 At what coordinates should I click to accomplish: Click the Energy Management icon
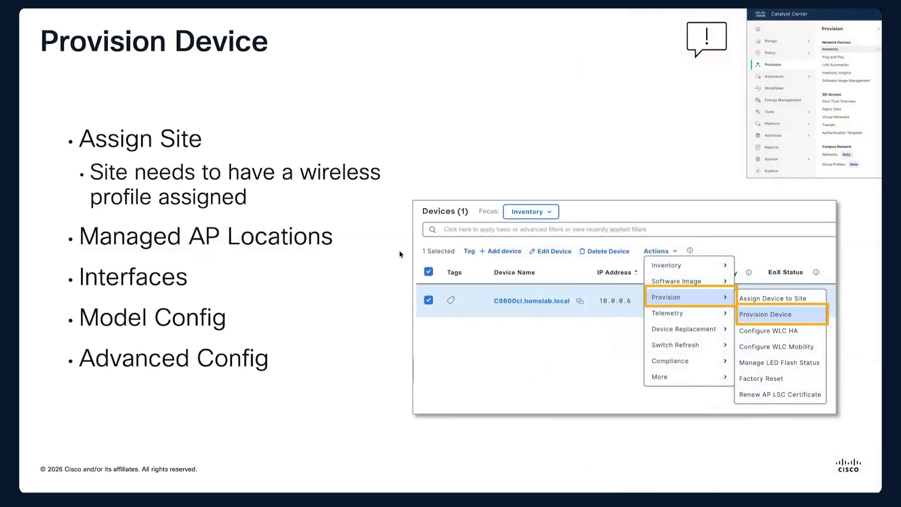757,100
